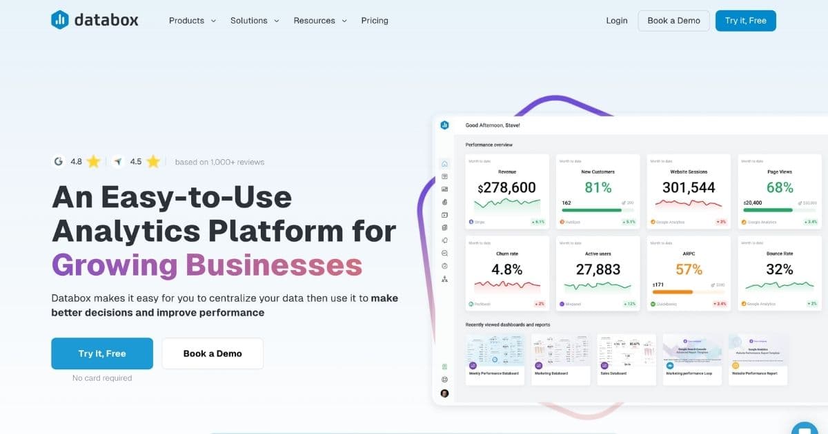Click the $278,600 Revenue value

click(506, 187)
